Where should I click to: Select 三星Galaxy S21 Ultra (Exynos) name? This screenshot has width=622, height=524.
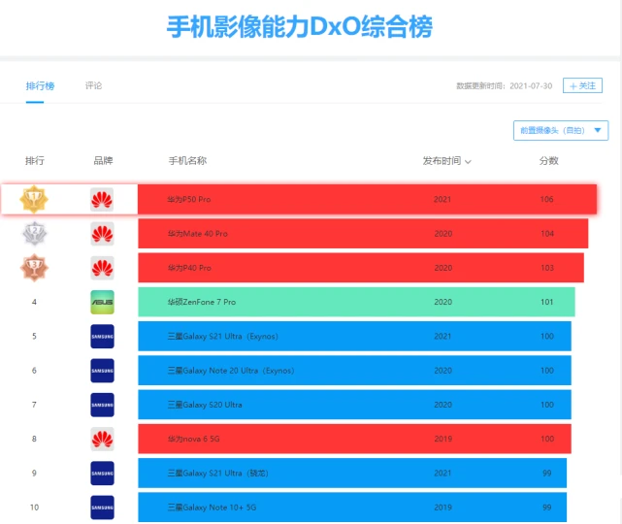click(x=223, y=337)
